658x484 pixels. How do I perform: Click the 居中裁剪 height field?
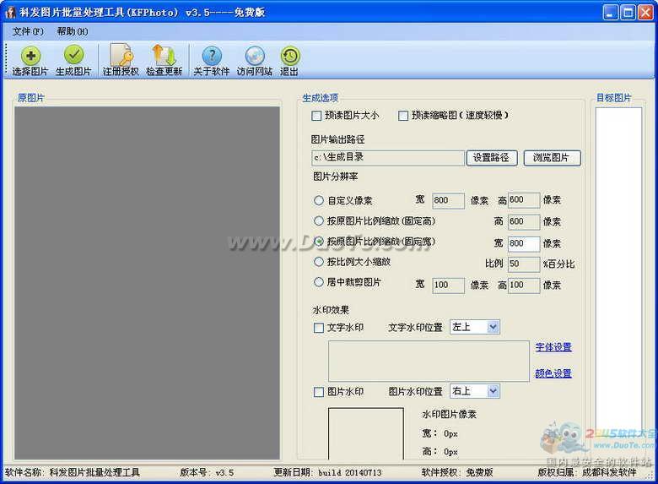524,286
